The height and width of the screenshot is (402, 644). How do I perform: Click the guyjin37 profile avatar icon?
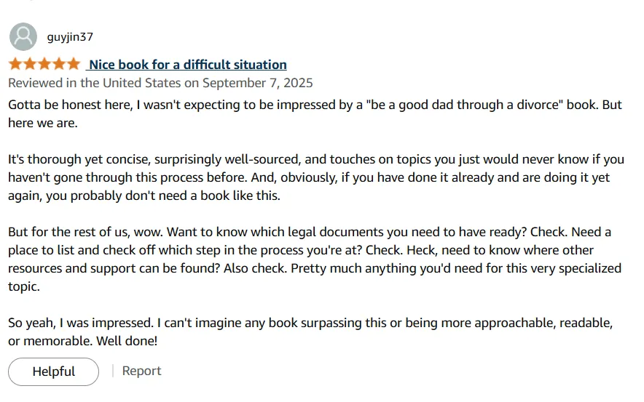pos(23,37)
